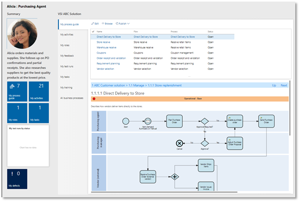Click Open status in Vendor selection row
This screenshot has height=202, width=300.
[x=210, y=69]
